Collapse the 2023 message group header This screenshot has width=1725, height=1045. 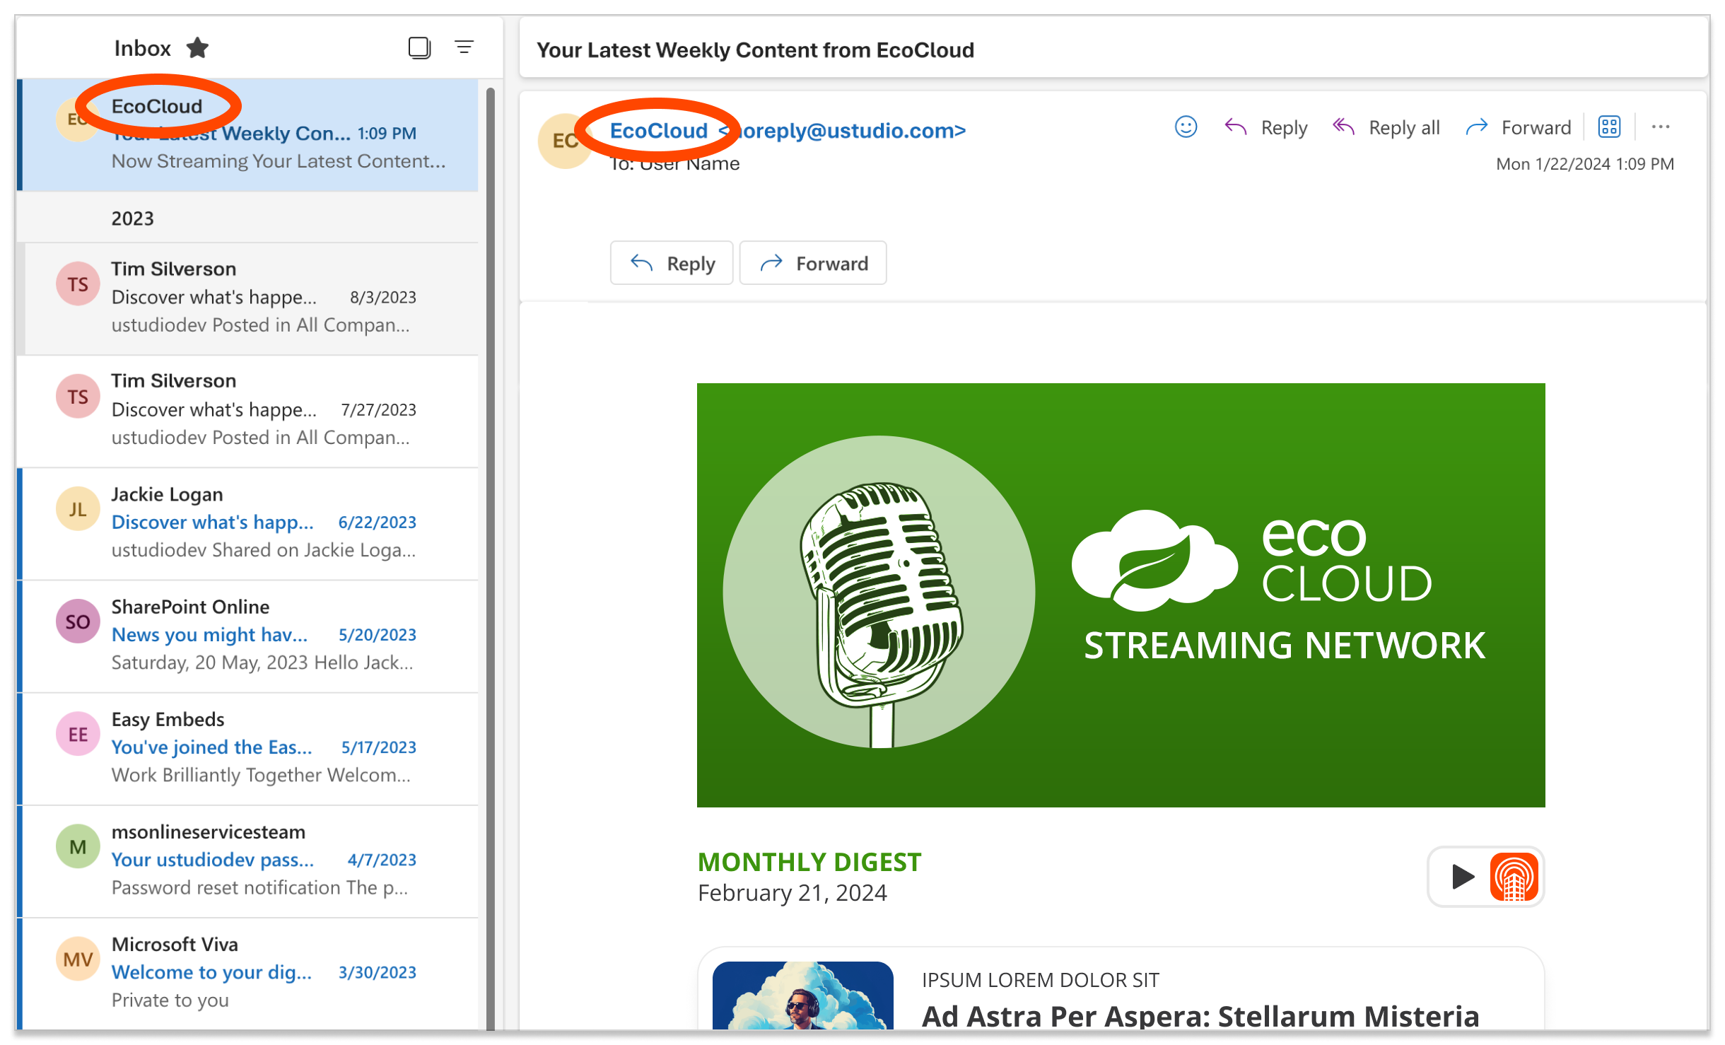point(248,218)
